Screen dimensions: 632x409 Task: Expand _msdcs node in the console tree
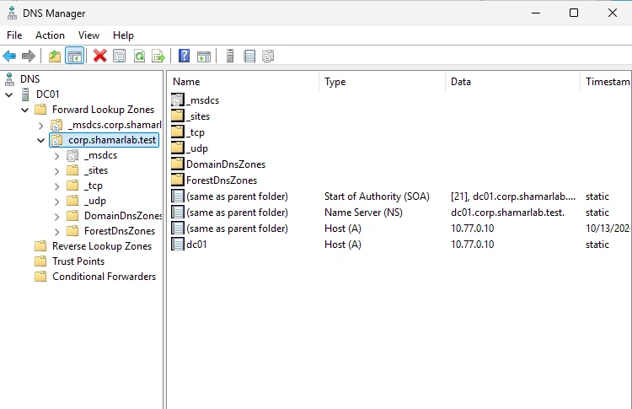click(x=56, y=156)
